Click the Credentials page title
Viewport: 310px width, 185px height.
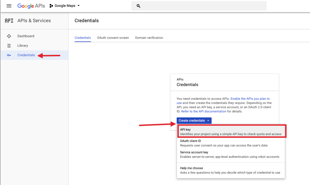coord(86,21)
